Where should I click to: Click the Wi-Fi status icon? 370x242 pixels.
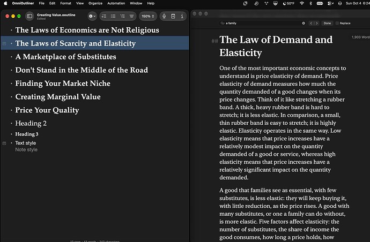(302, 3)
